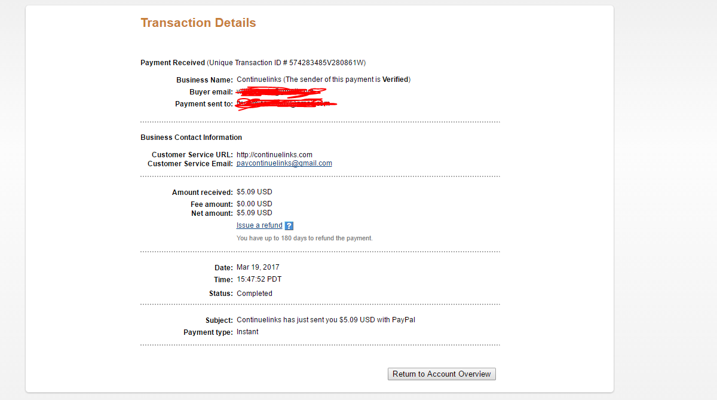Screen dimensions: 717x400
Task: Click the Instant payment type value
Action: point(247,332)
